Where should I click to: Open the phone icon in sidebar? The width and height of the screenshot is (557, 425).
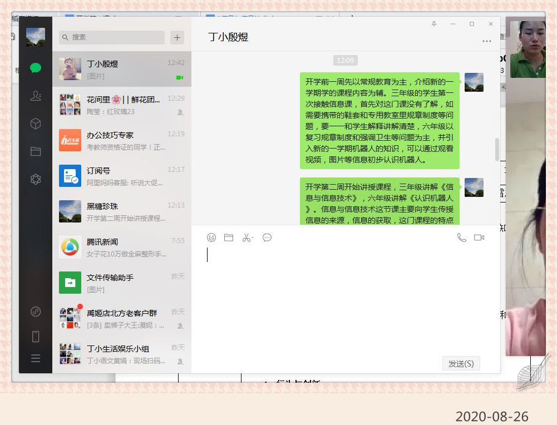click(36, 336)
